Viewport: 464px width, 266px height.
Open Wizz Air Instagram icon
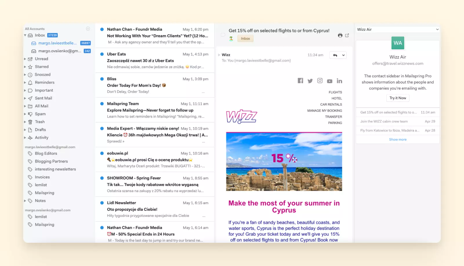(320, 81)
